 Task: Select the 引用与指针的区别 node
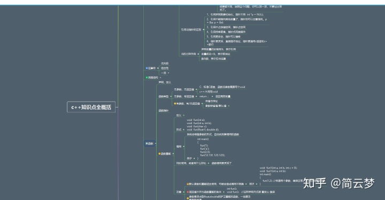pyautogui.click(x=191, y=30)
